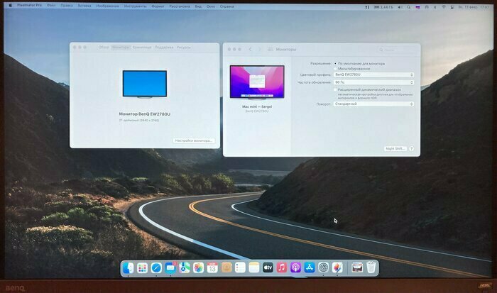Open the 'Поворот' dropdown set to Стандартный
497x293 pixels.
pyautogui.click(x=373, y=104)
